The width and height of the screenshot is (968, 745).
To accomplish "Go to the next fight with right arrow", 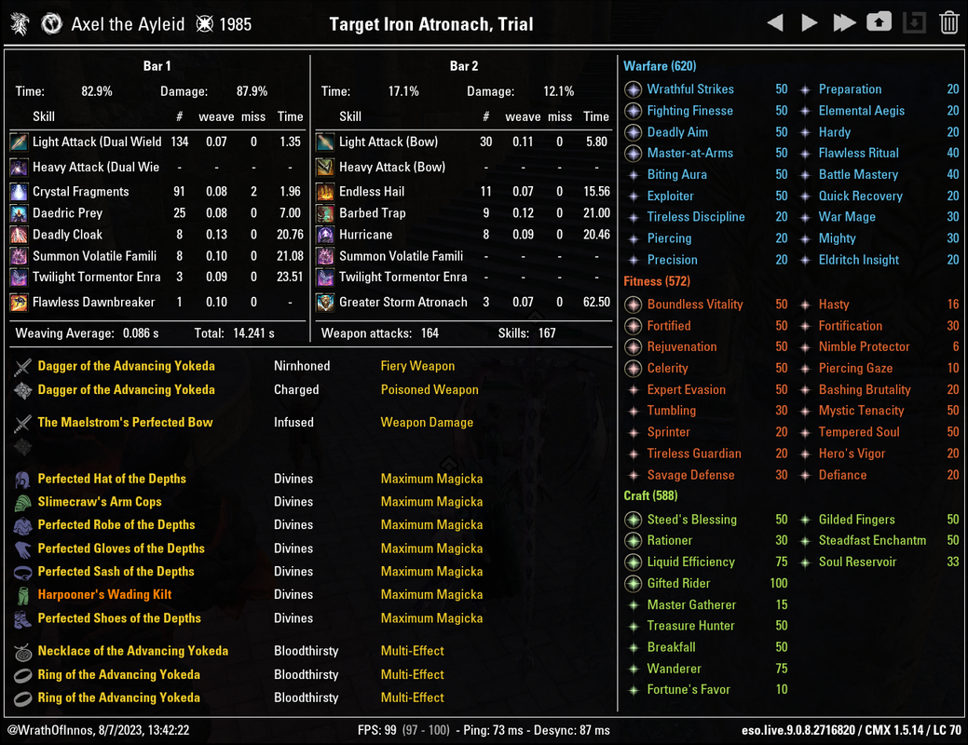I will pos(809,23).
